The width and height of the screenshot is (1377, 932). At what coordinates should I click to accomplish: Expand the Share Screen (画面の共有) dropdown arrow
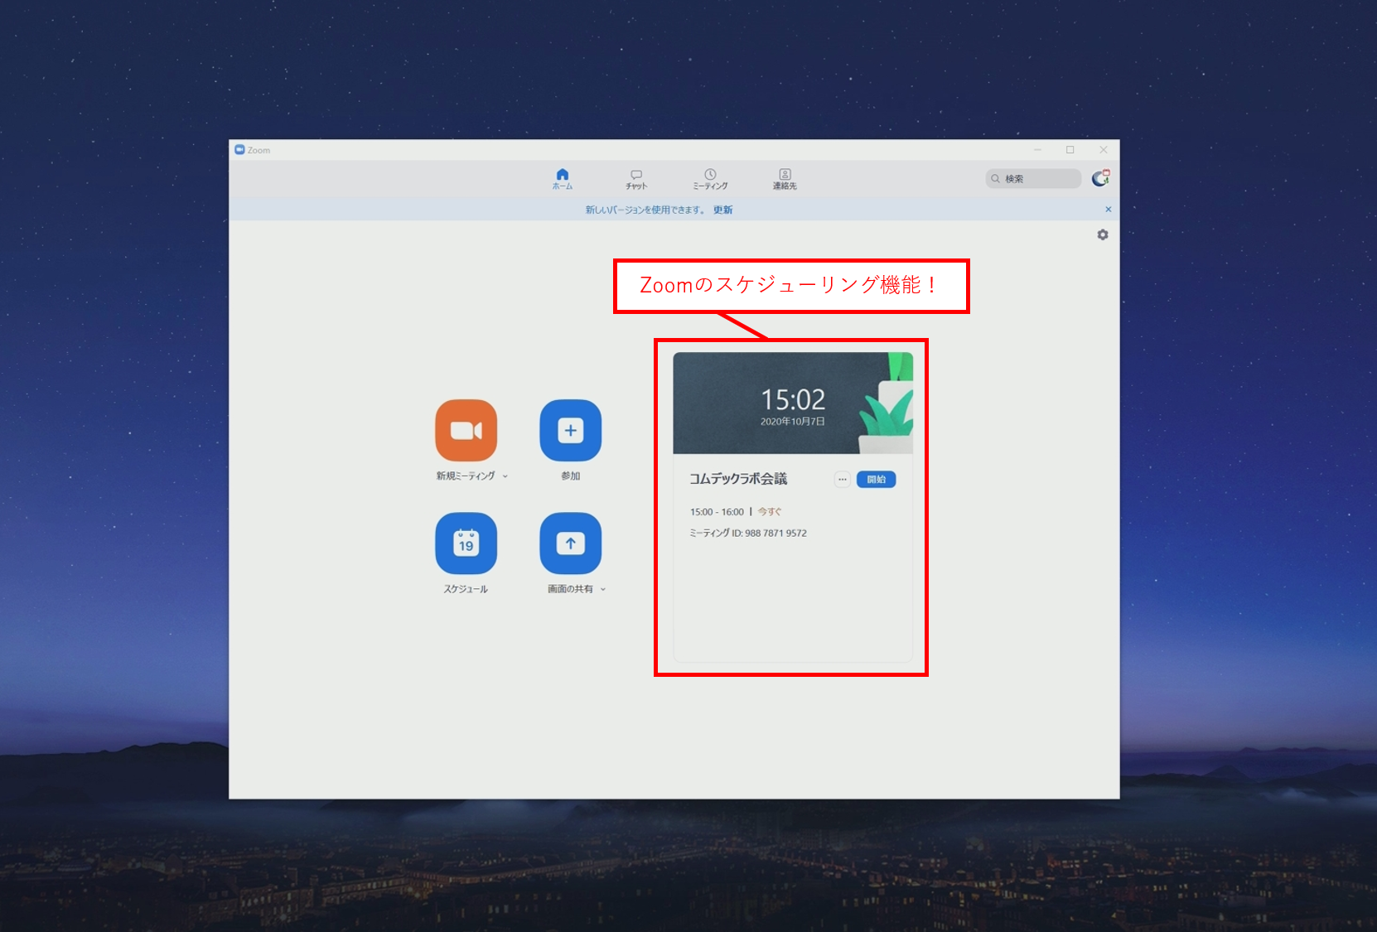coord(603,589)
